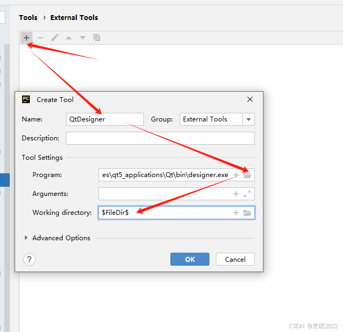Click the Cancel button

pyautogui.click(x=235, y=259)
